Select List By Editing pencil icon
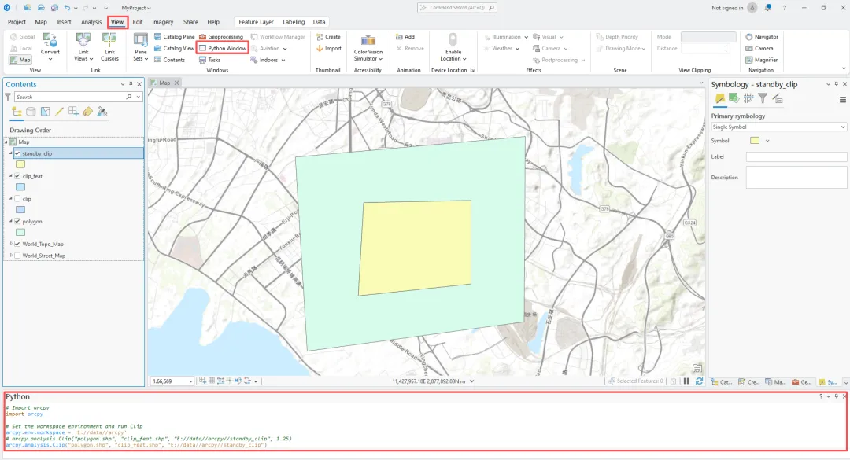Viewport: 850px width, 460px height. tap(59, 112)
